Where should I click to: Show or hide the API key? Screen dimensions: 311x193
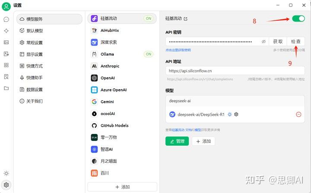pyautogui.click(x=263, y=41)
